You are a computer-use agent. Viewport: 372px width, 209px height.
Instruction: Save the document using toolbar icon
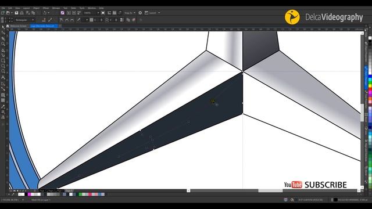coord(17,13)
